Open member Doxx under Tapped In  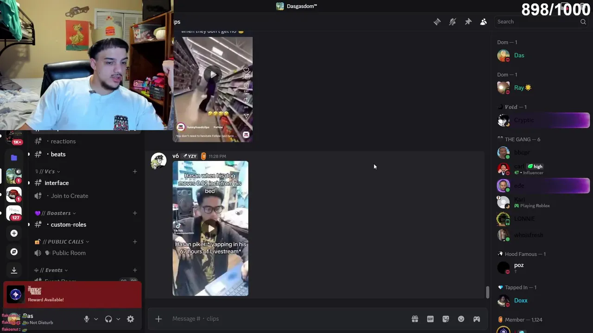tap(540, 301)
